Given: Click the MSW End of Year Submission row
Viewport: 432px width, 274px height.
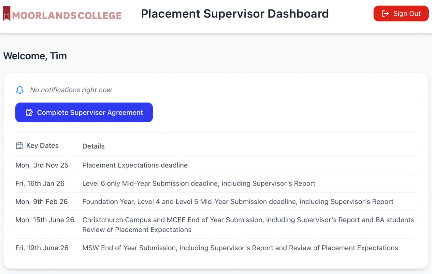Looking at the screenshot, I should [x=216, y=248].
